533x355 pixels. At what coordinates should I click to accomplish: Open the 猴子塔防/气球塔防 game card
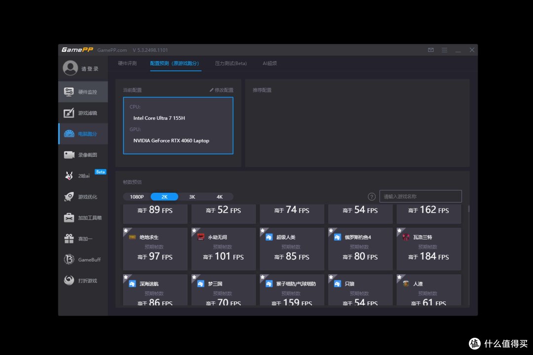tap(292, 289)
